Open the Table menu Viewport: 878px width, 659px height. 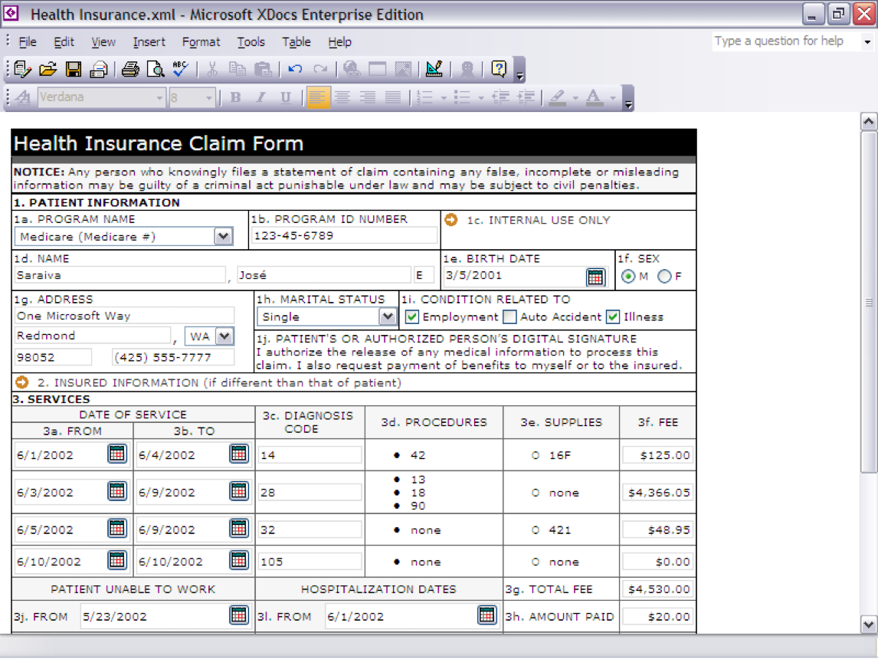(x=296, y=42)
